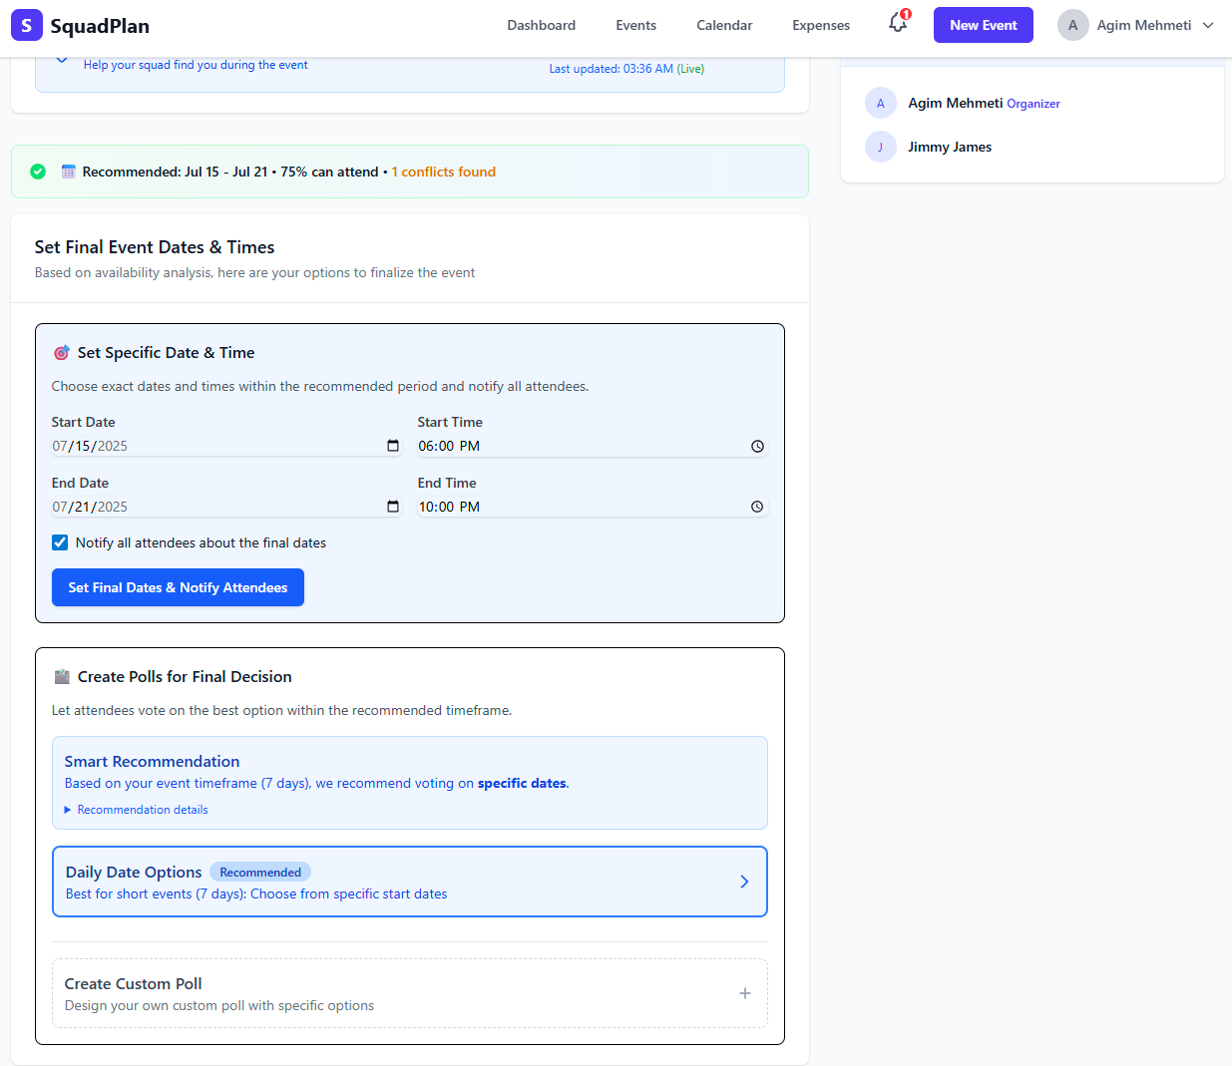Click Agim Mehmeti's avatar in attendee list
The height and width of the screenshot is (1066, 1232).
tap(880, 104)
